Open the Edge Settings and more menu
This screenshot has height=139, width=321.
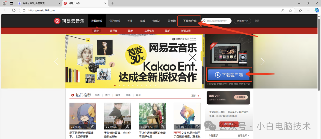(309, 10)
